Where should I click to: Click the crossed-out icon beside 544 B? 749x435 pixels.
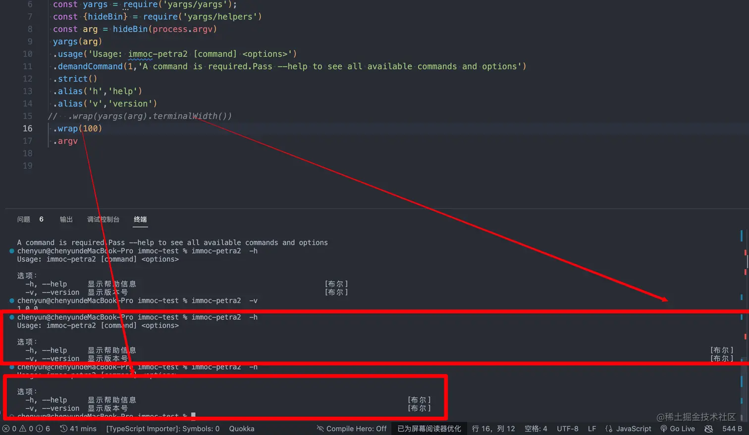click(x=709, y=429)
